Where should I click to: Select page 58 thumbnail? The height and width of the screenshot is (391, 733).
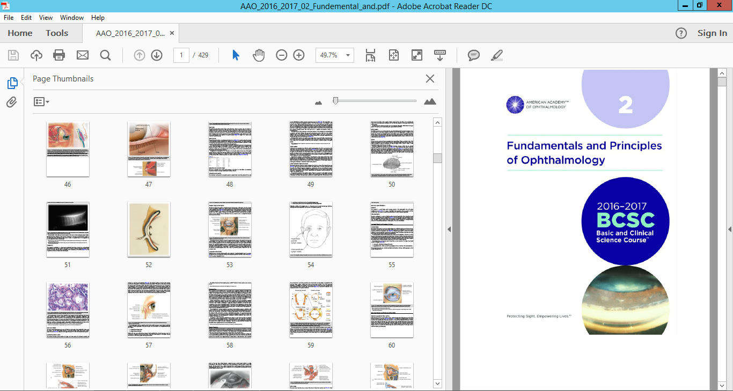pos(230,310)
